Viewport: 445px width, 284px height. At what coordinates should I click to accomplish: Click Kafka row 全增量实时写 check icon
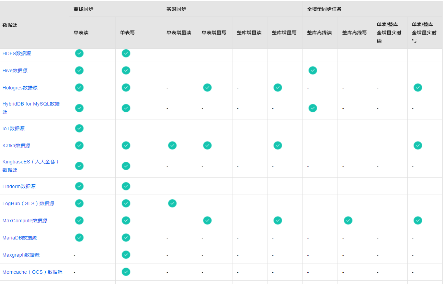[x=418, y=145]
